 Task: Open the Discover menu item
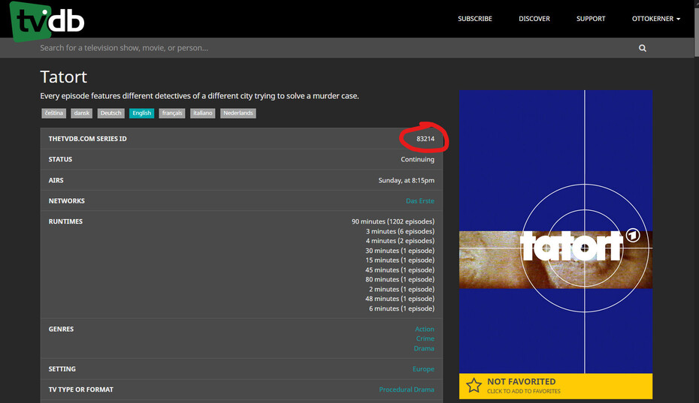coord(534,19)
